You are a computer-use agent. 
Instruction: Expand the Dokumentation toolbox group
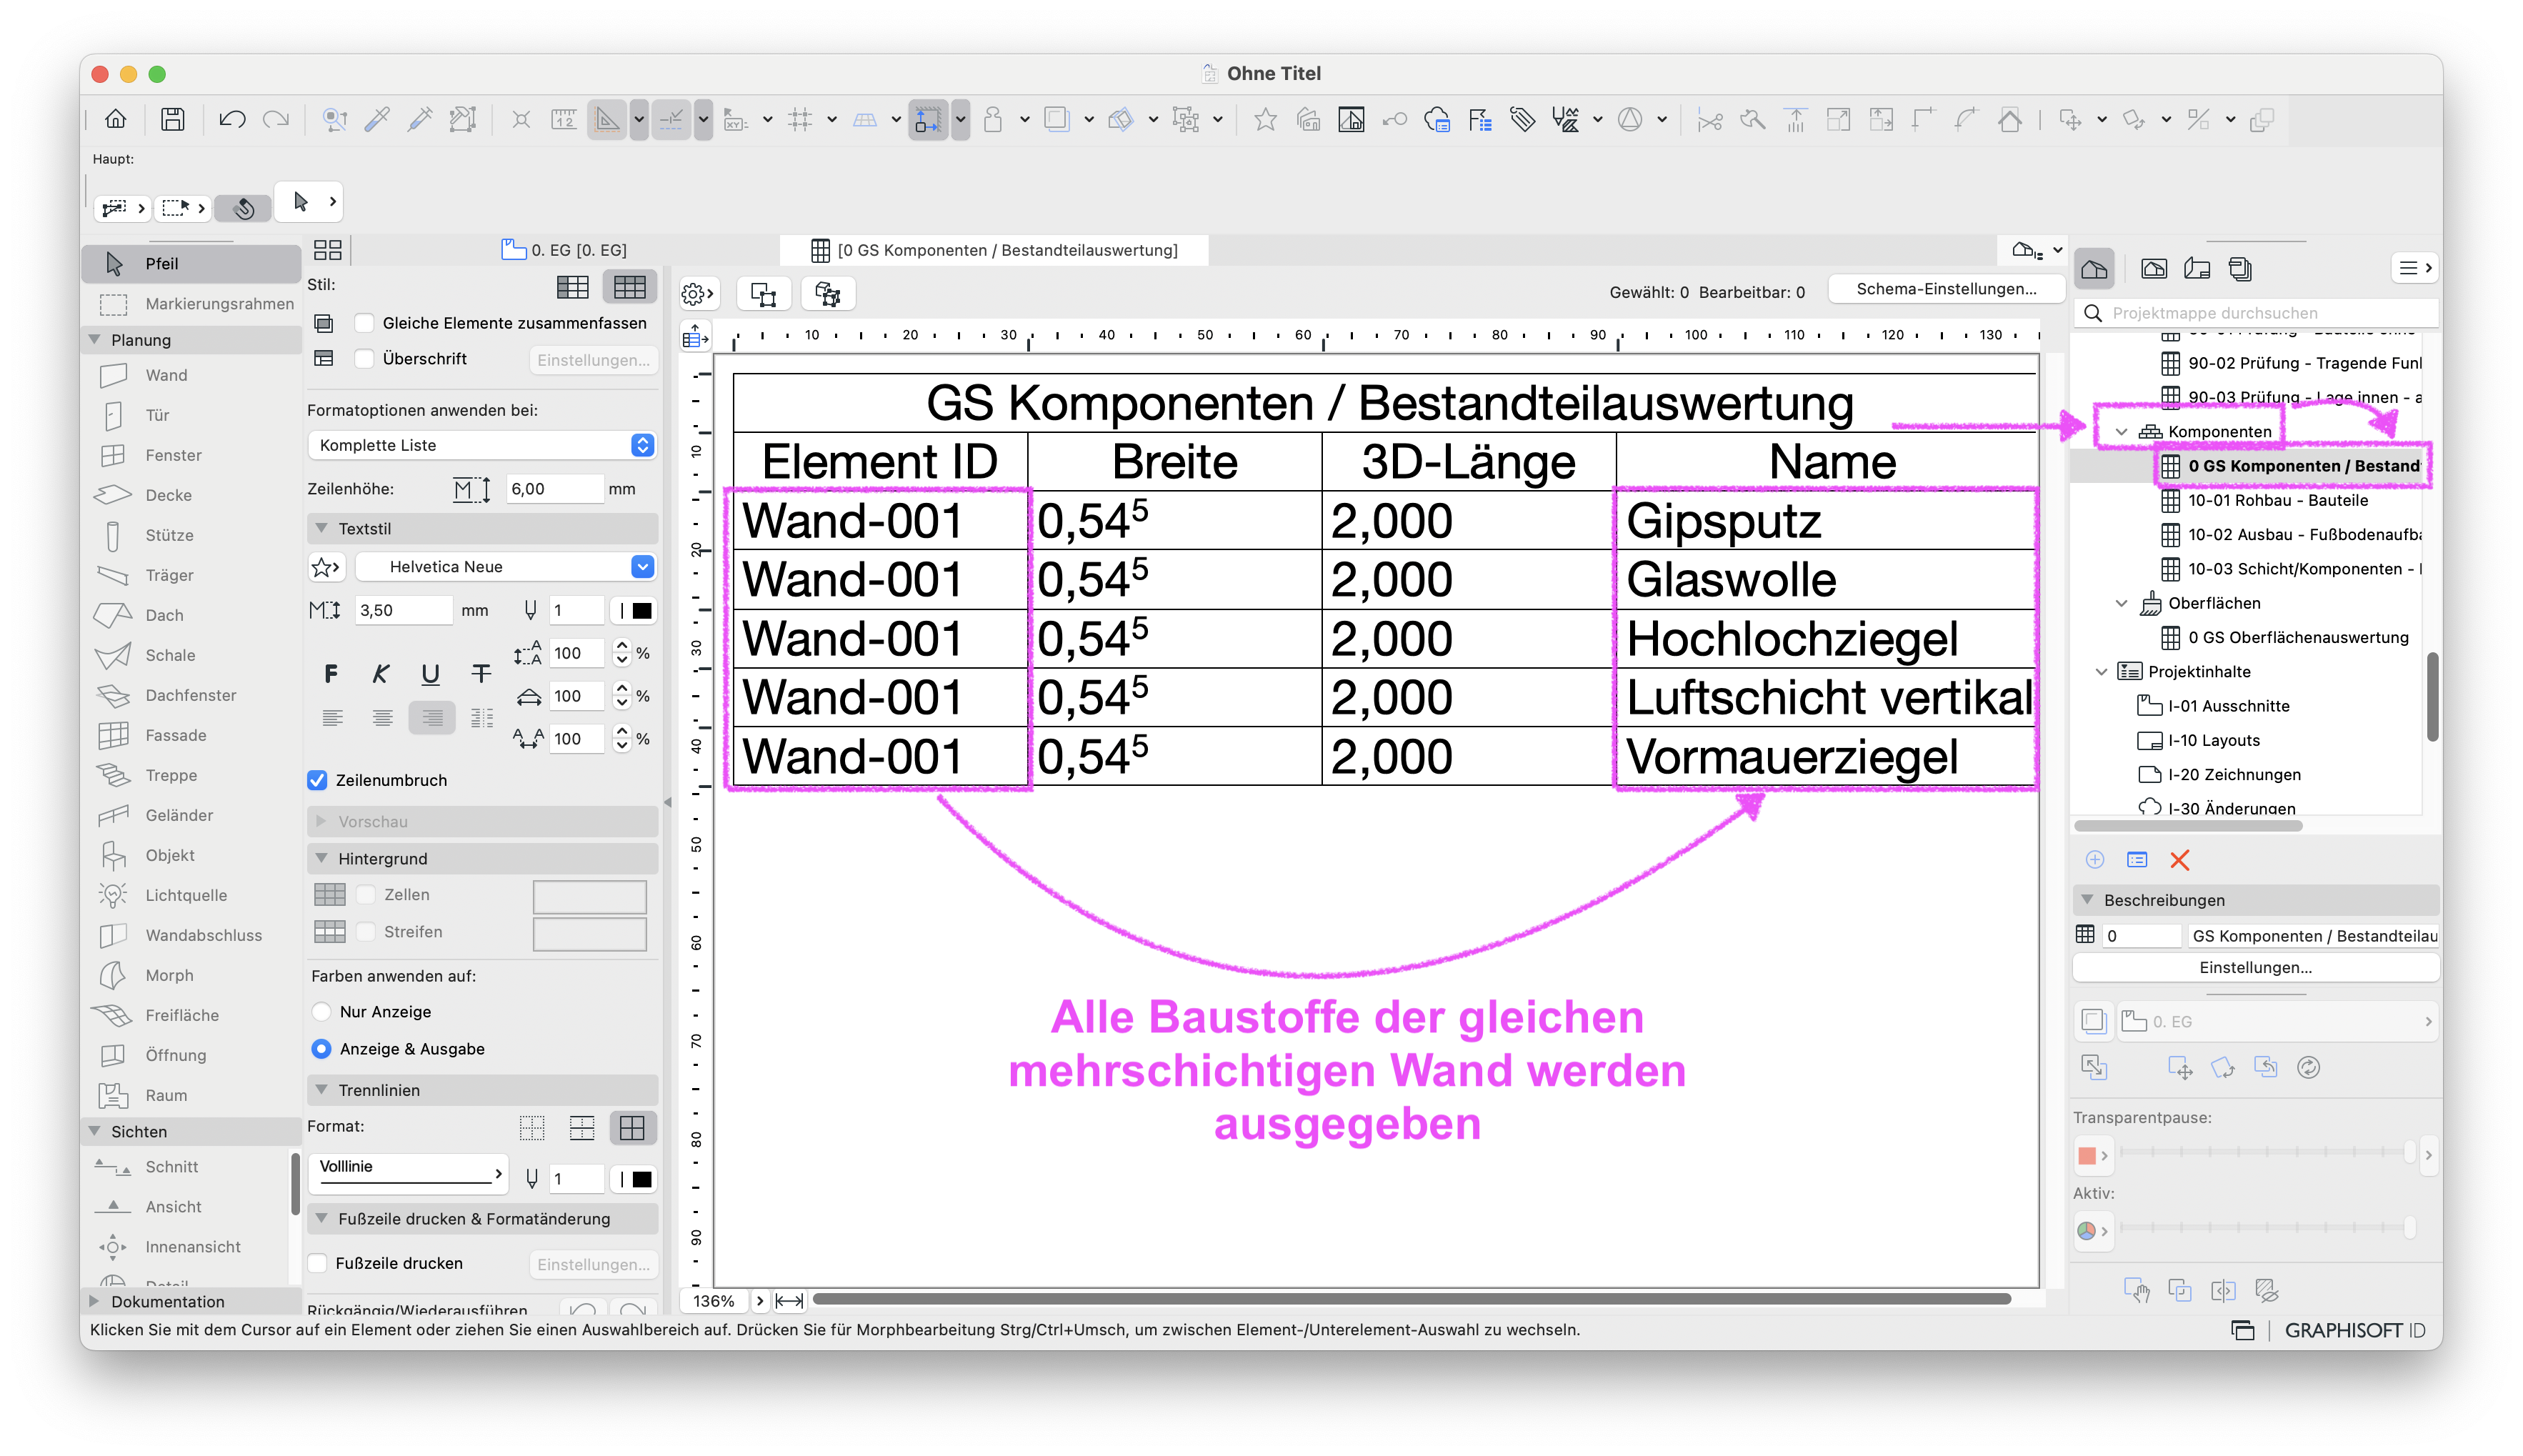tap(94, 1301)
